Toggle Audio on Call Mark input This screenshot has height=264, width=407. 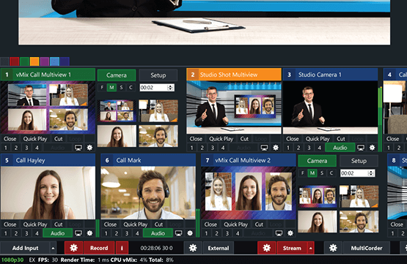tap(158, 233)
